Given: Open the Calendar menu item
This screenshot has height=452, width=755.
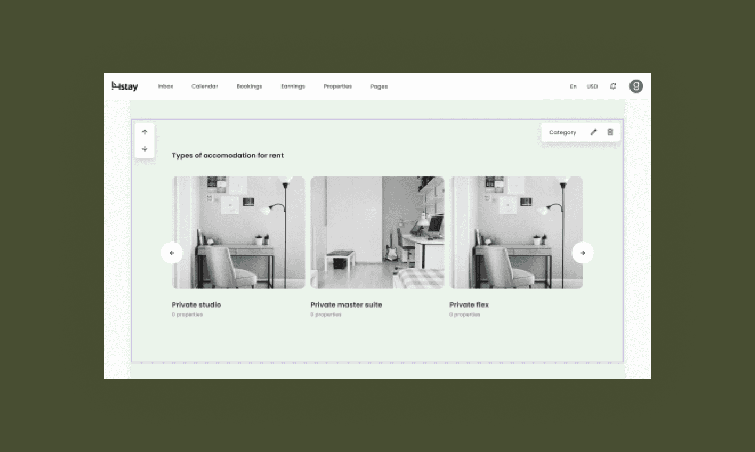Looking at the screenshot, I should [204, 87].
